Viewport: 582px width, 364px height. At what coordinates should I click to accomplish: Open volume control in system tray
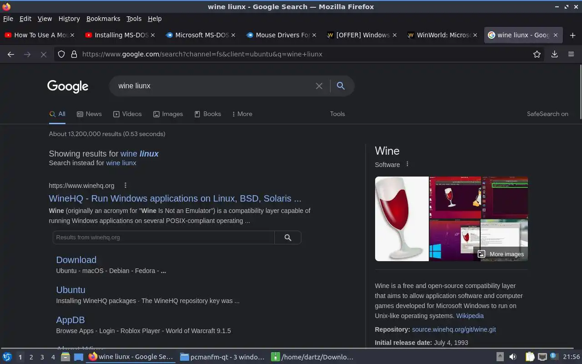(512, 357)
